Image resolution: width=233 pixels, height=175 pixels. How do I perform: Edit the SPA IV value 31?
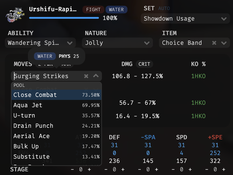[x=148, y=145]
